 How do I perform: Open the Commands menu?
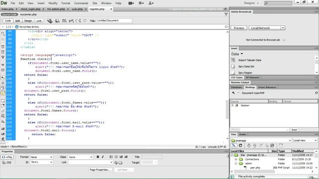click(x=81, y=3)
